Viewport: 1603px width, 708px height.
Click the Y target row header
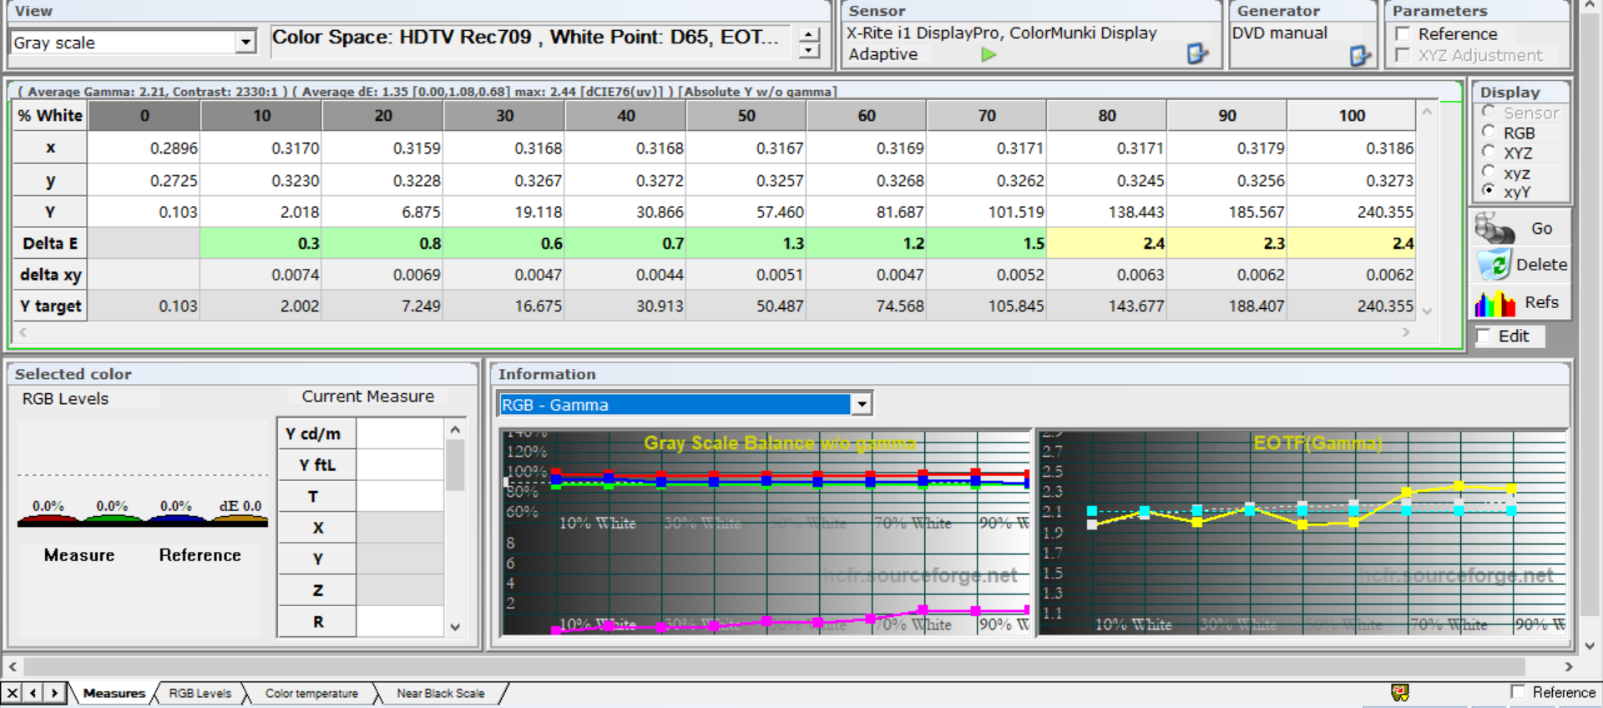click(50, 306)
